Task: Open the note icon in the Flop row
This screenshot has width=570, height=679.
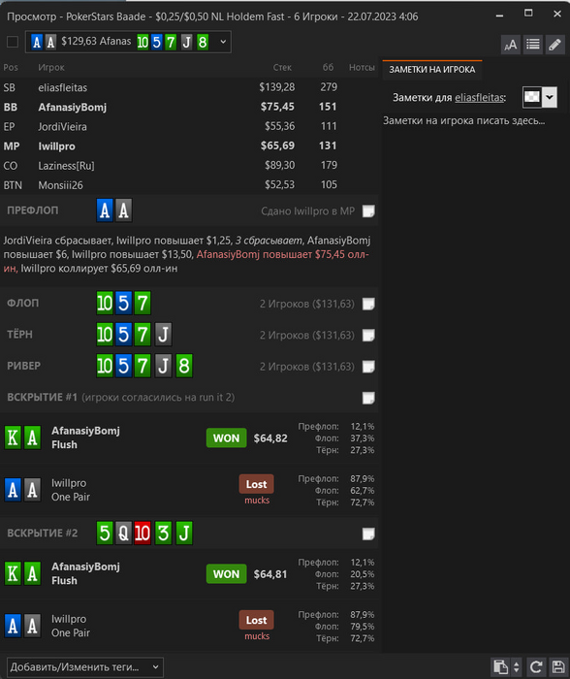Action: (x=368, y=304)
